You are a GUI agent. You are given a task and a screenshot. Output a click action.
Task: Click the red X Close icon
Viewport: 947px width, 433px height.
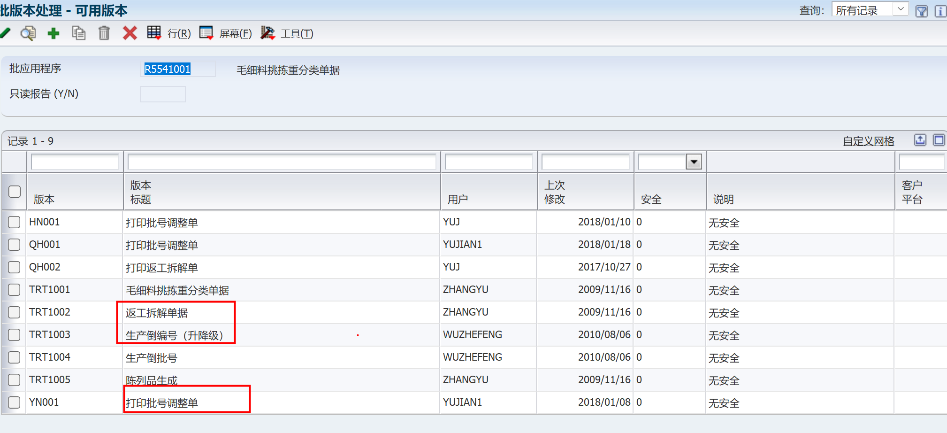tap(130, 33)
